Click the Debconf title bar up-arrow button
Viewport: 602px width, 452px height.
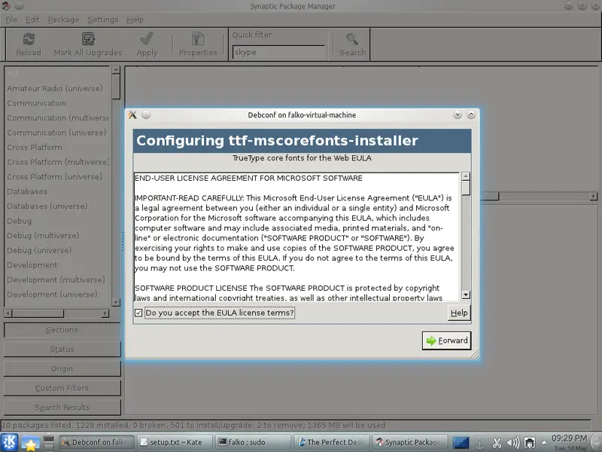pyautogui.click(x=471, y=115)
